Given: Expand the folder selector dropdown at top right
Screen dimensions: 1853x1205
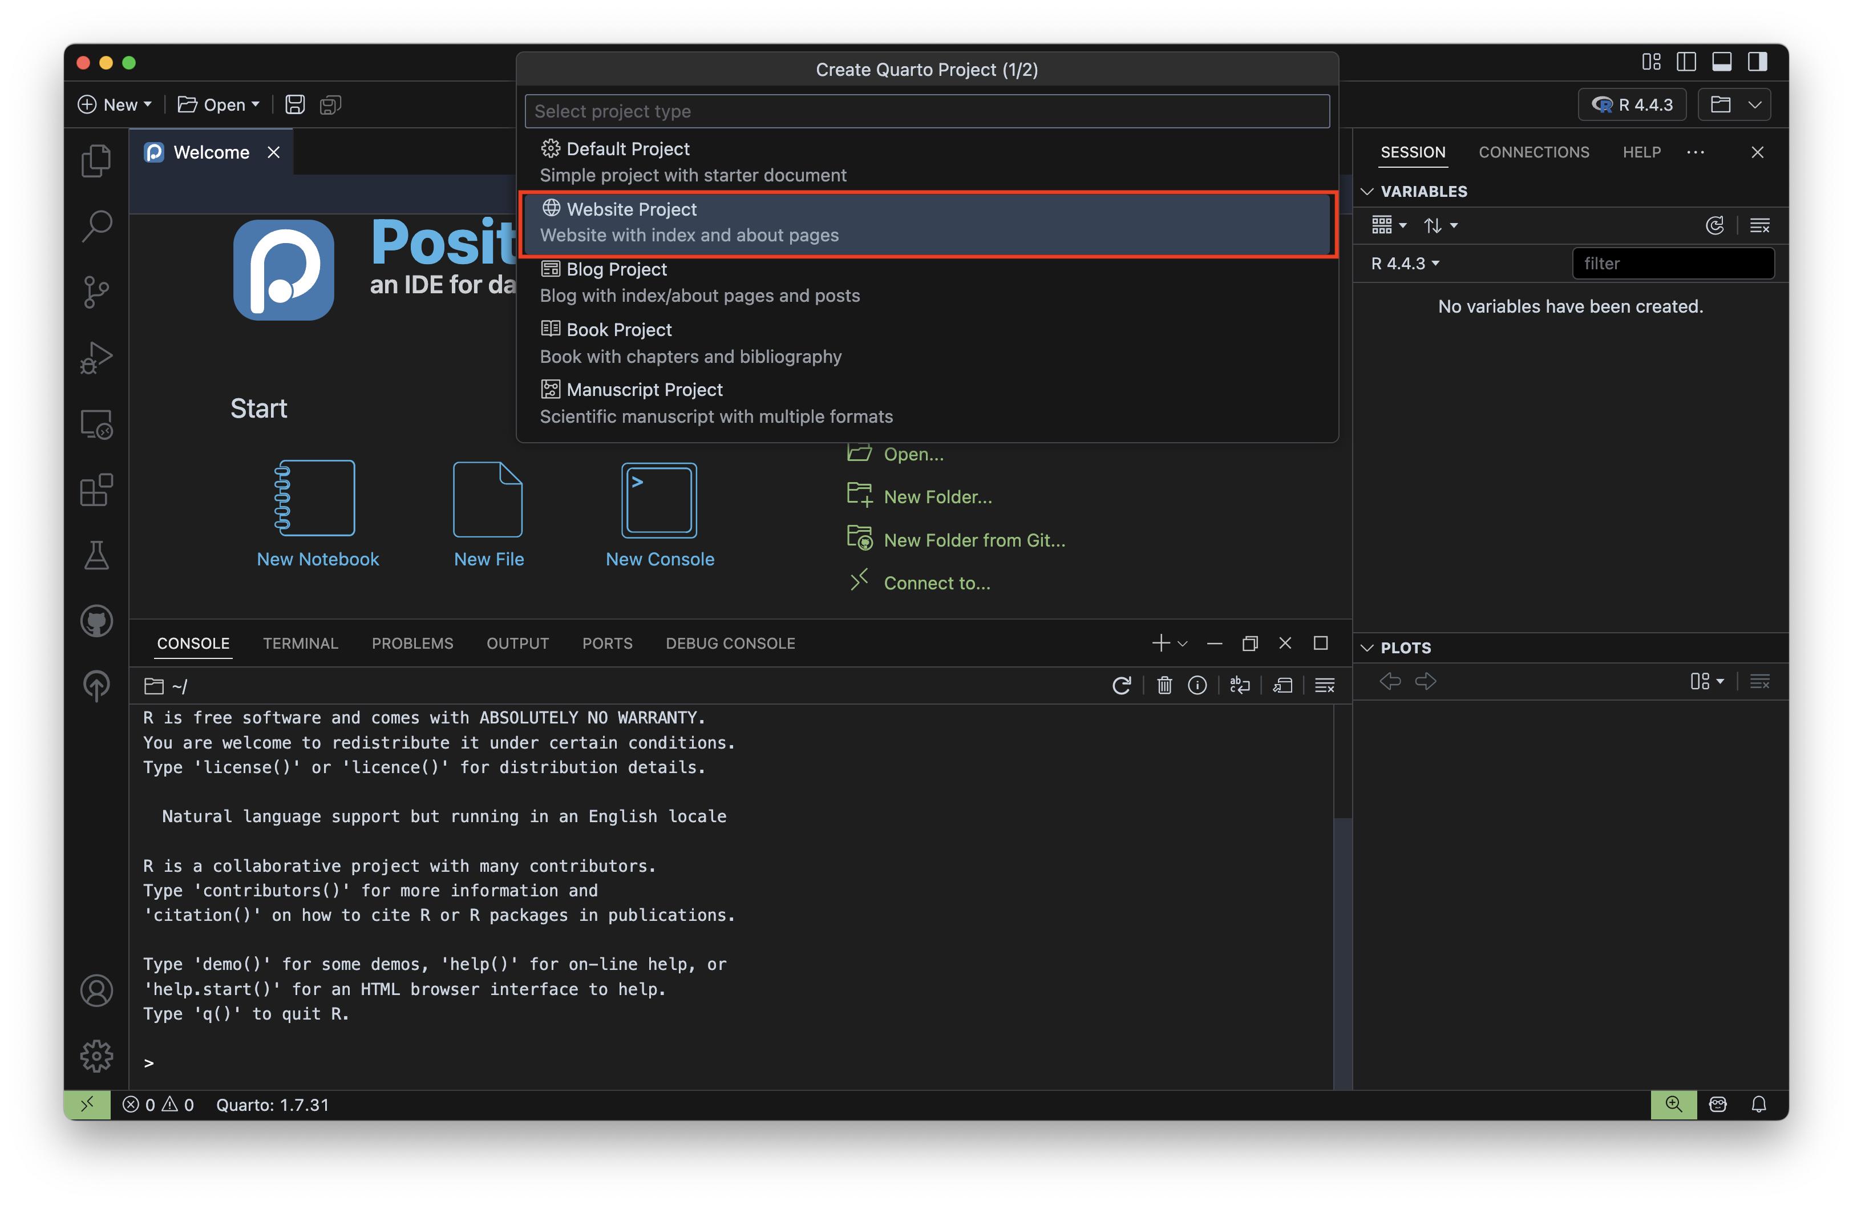Looking at the screenshot, I should pos(1754,104).
